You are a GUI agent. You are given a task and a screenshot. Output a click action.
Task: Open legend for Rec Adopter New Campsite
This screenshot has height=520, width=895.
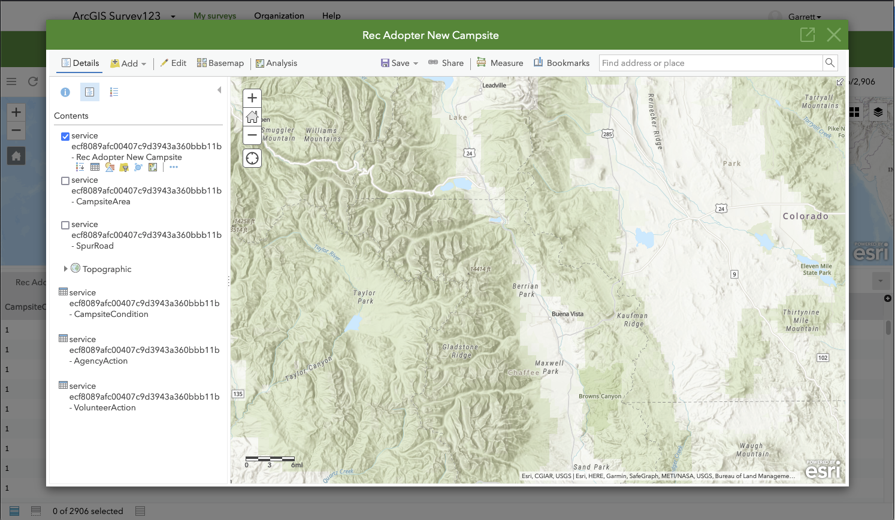click(80, 167)
